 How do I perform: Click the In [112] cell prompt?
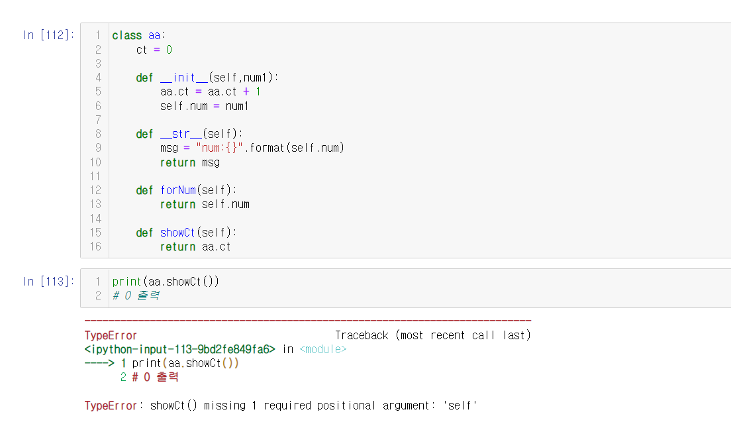(x=48, y=35)
